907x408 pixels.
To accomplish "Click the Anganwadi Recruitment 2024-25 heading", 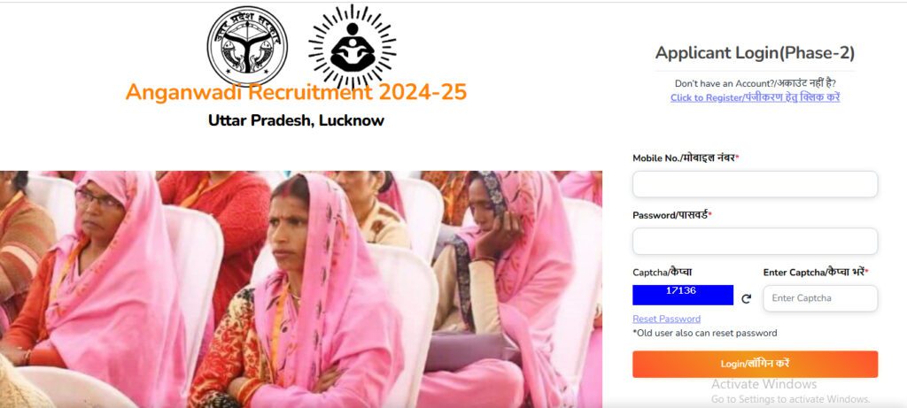I will point(296,92).
